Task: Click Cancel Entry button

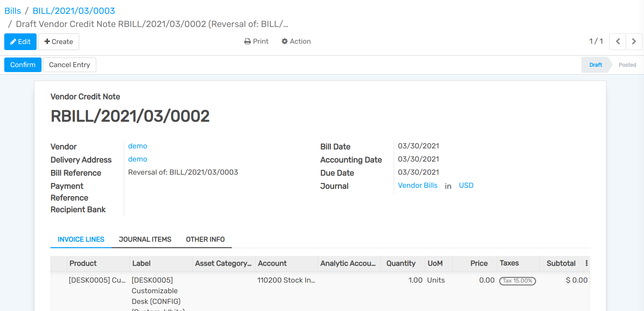Action: tap(70, 65)
